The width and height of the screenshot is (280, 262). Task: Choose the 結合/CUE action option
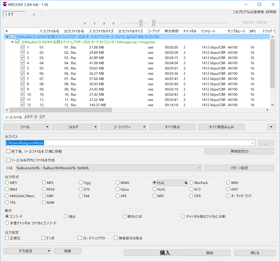[125, 216]
